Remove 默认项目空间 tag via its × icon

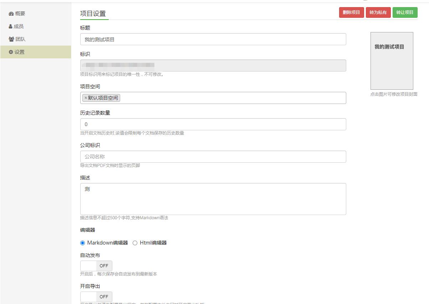pos(85,98)
